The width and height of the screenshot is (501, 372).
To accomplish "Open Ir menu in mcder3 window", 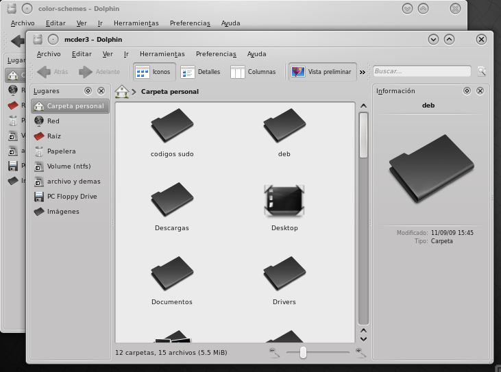I will tap(126, 54).
